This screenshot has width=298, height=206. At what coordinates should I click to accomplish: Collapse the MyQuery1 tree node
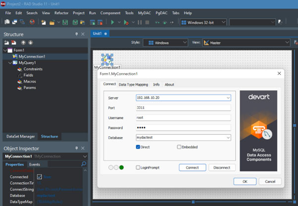click(x=10, y=63)
